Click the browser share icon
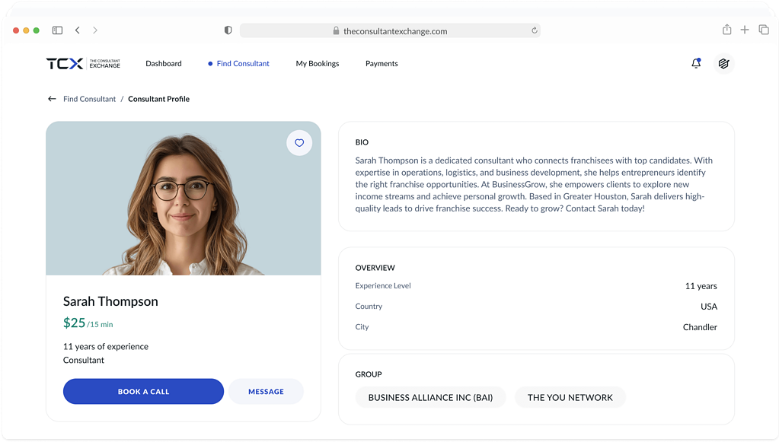Screen dimensions: 779x442 click(726, 30)
